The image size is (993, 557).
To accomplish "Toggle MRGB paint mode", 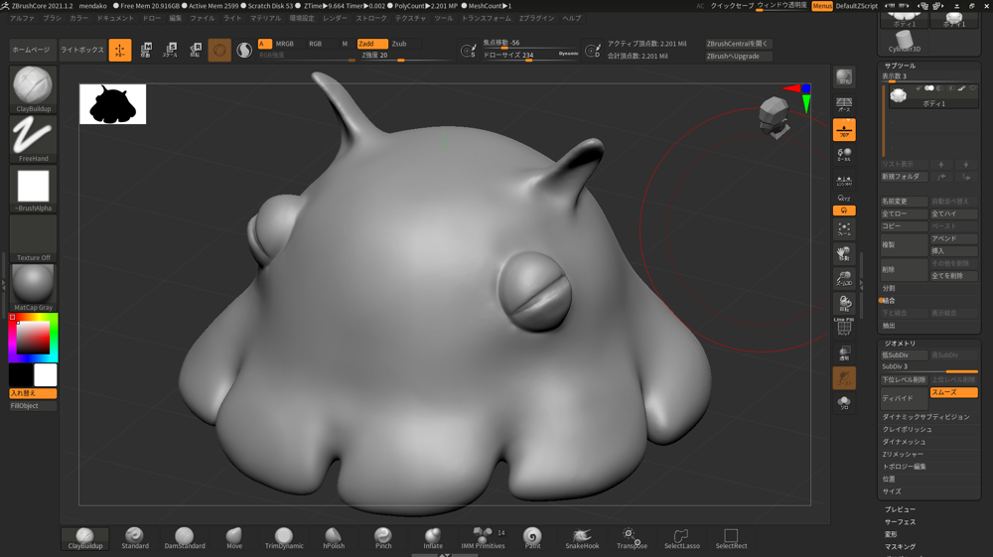I will point(284,44).
